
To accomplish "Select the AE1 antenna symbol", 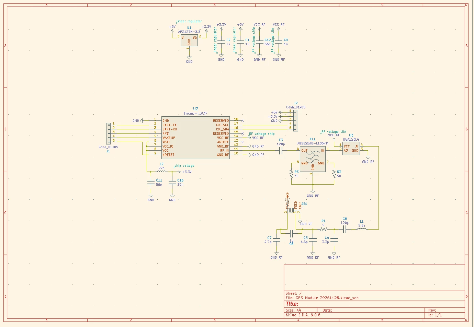I will click(x=292, y=210).
